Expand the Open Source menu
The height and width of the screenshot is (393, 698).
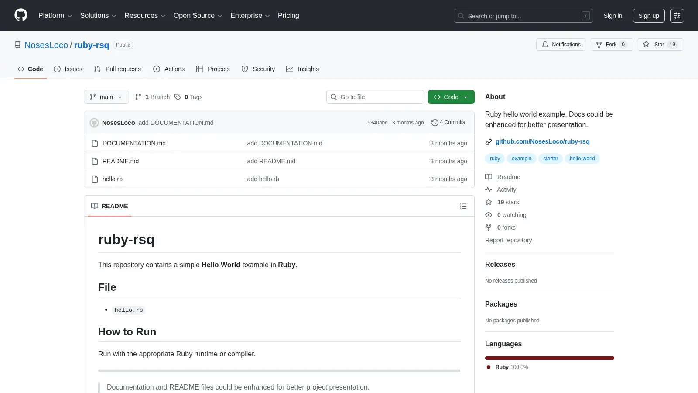pos(198,16)
